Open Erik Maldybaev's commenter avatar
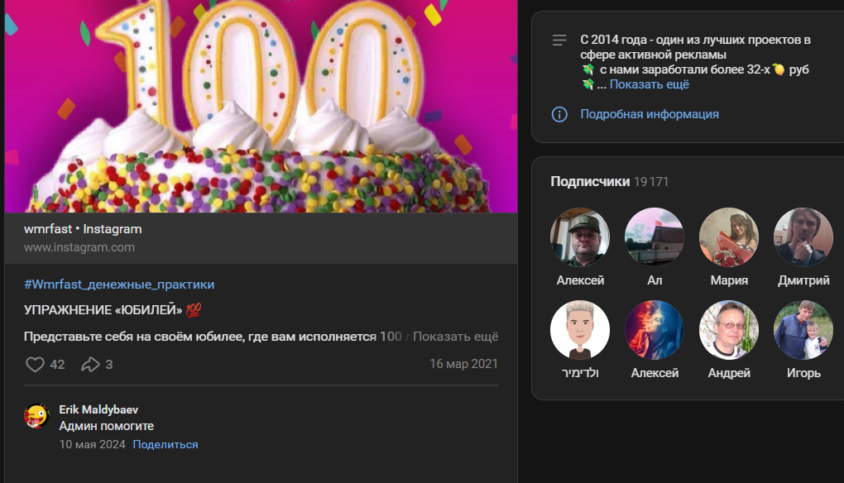Image resolution: width=844 pixels, height=483 pixels. [36, 416]
